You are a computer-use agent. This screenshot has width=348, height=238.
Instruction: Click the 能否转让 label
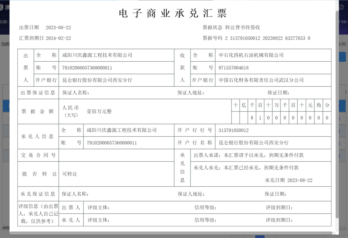tap(40, 174)
